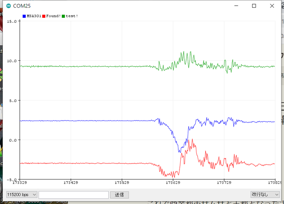The width and height of the screenshot is (284, 204).
Task: Click the 173629 x-axis tick label
Action: [173, 183]
